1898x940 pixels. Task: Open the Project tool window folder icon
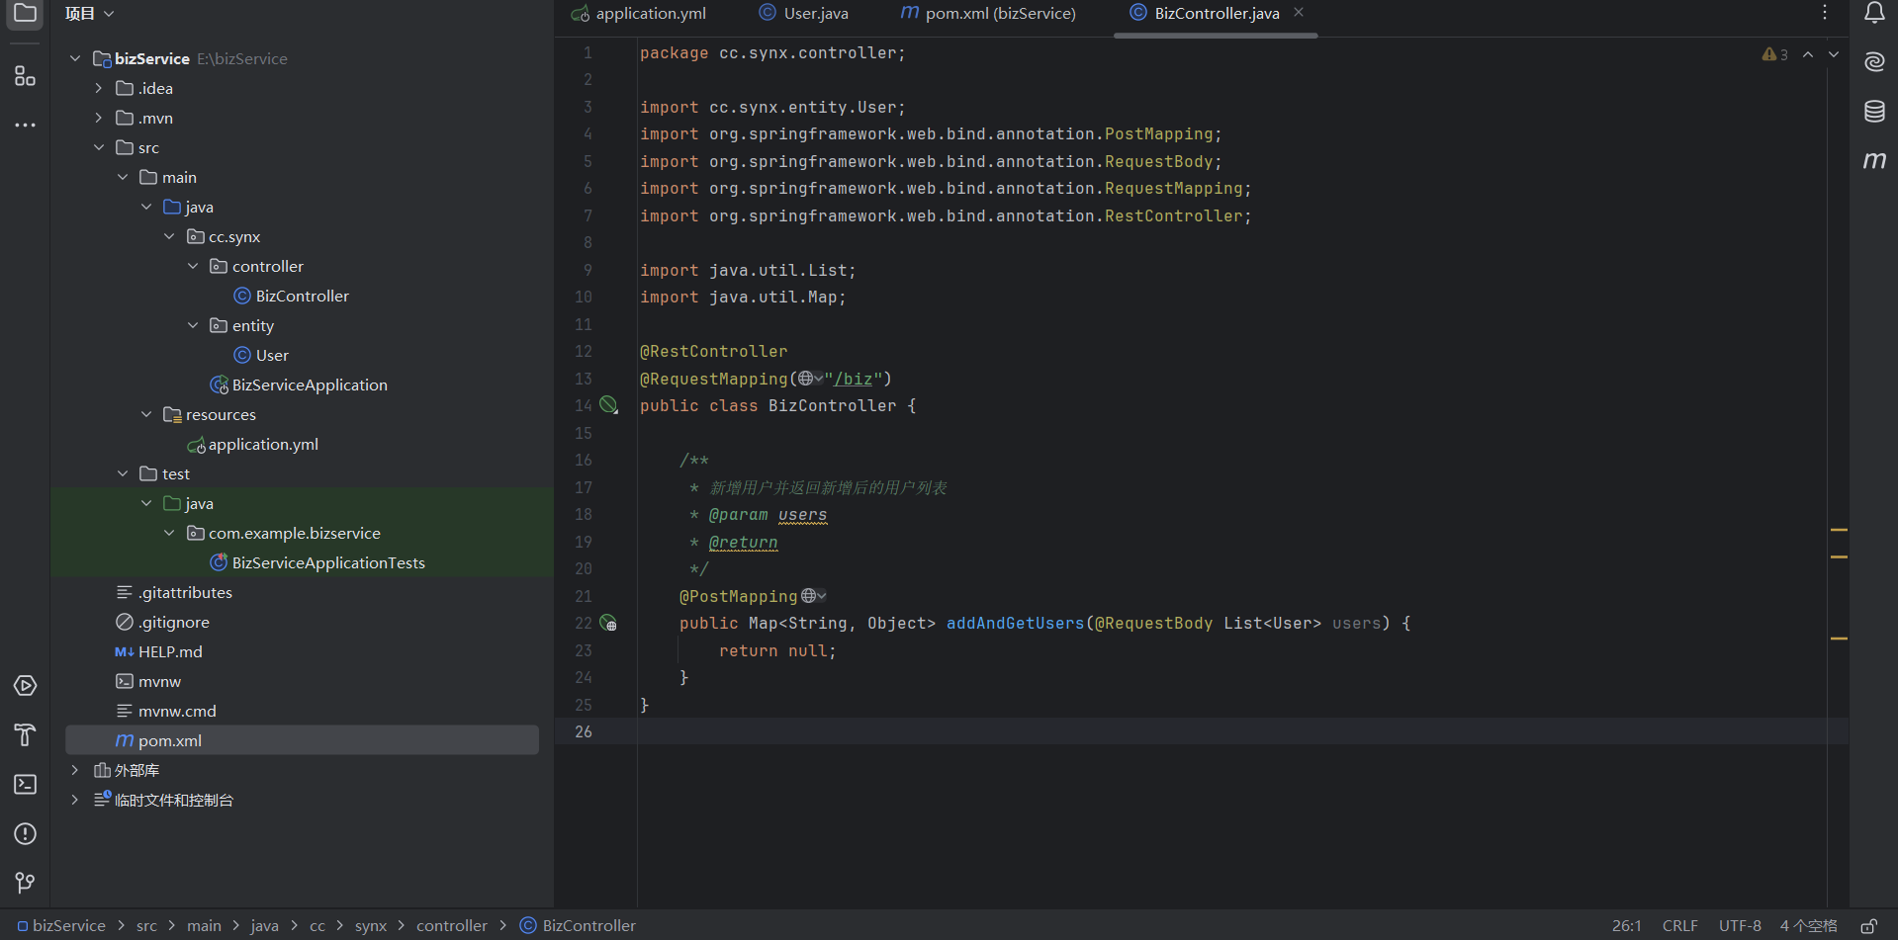click(25, 14)
